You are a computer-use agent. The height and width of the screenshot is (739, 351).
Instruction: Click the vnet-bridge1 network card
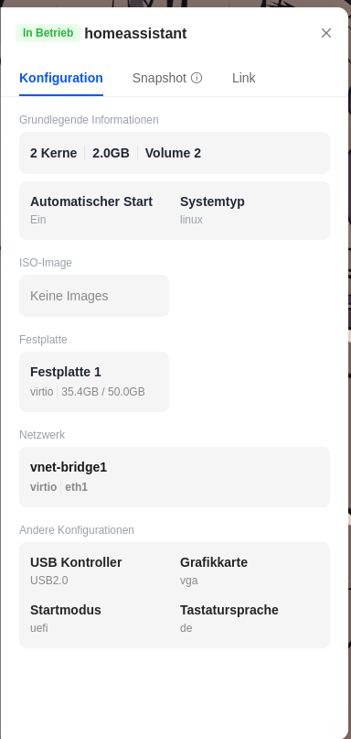pyautogui.click(x=175, y=477)
